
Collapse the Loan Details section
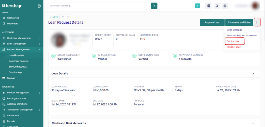pos(253,74)
